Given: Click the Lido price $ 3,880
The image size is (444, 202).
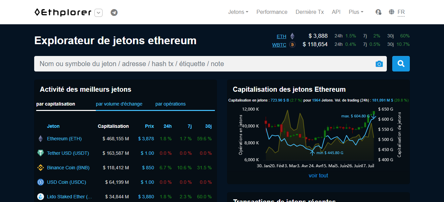Looking at the screenshot, I should pos(146,197).
